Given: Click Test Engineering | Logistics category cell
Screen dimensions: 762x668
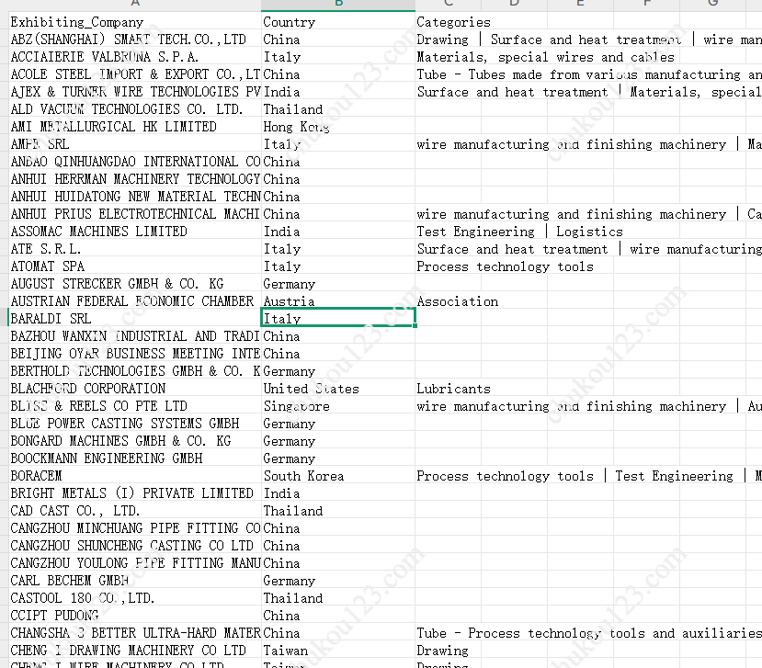Looking at the screenshot, I should [519, 232].
